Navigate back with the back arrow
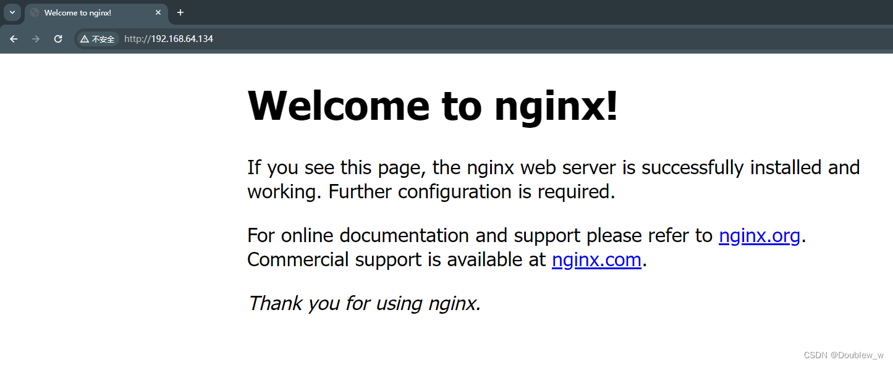The height and width of the screenshot is (365, 893). coord(14,38)
